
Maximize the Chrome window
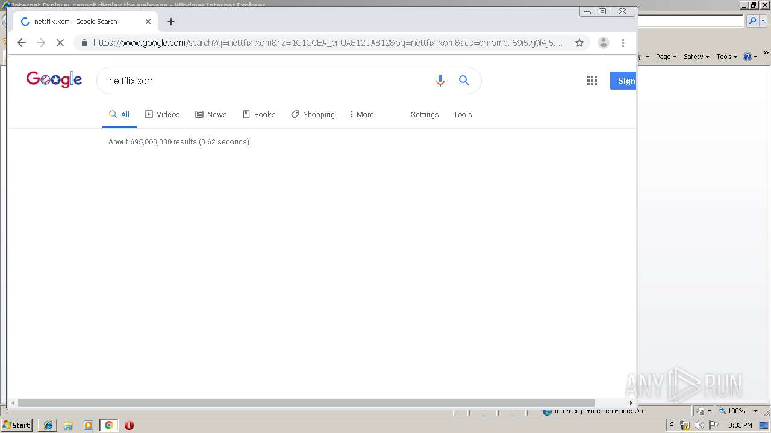pyautogui.click(x=602, y=11)
